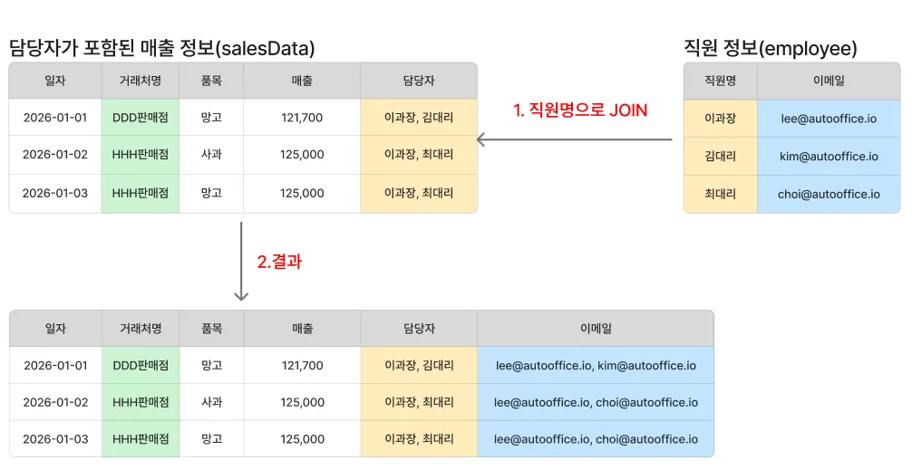Click the red '2.결과' label
This screenshot has width=912, height=470.
pyautogui.click(x=279, y=262)
